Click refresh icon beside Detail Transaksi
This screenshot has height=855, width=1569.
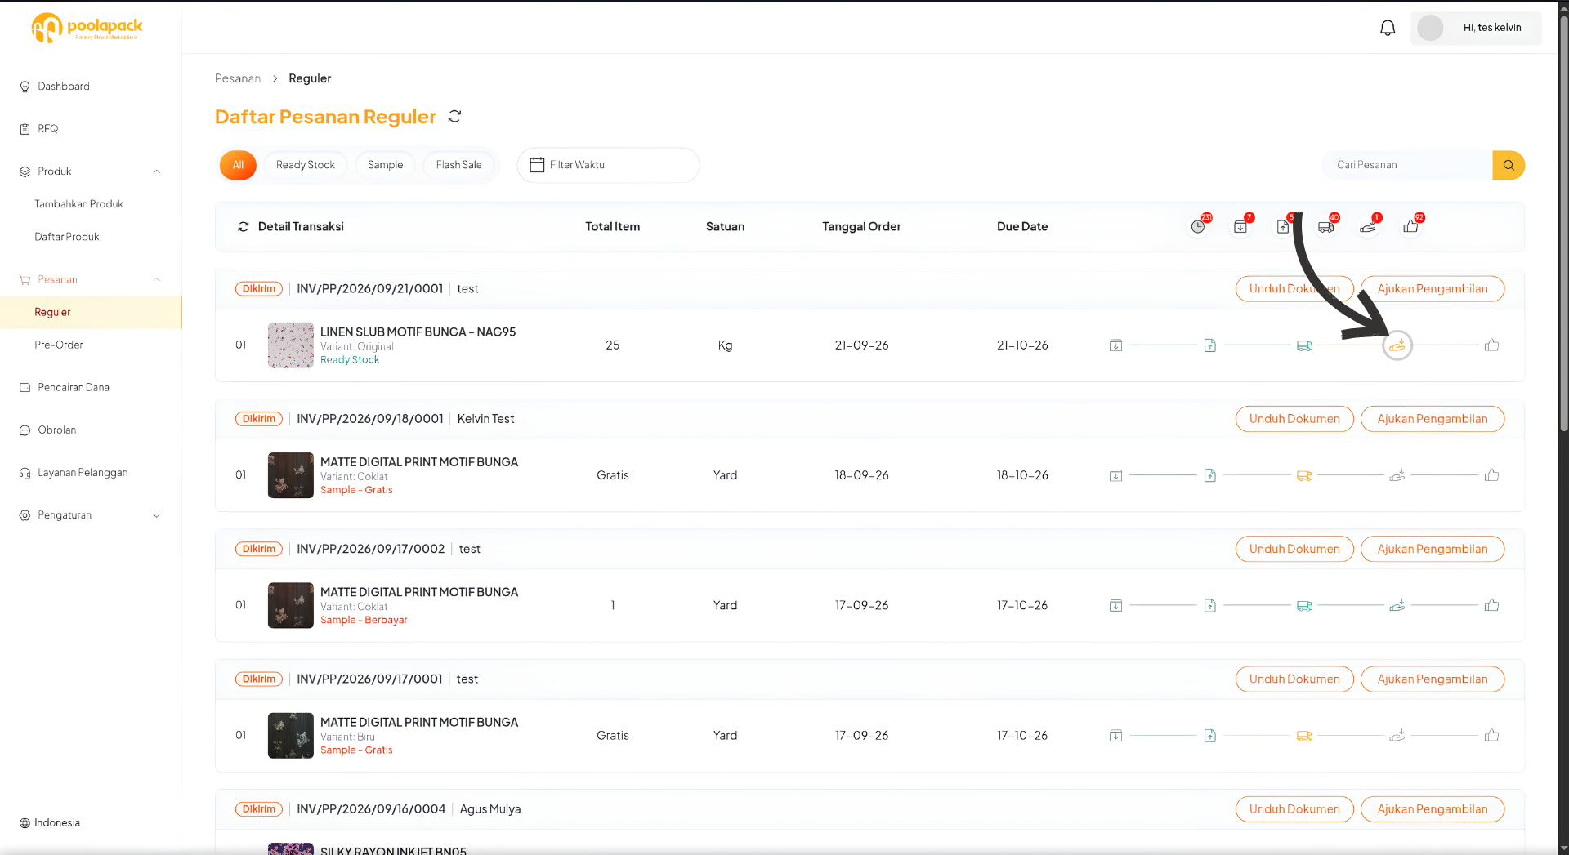point(243,227)
